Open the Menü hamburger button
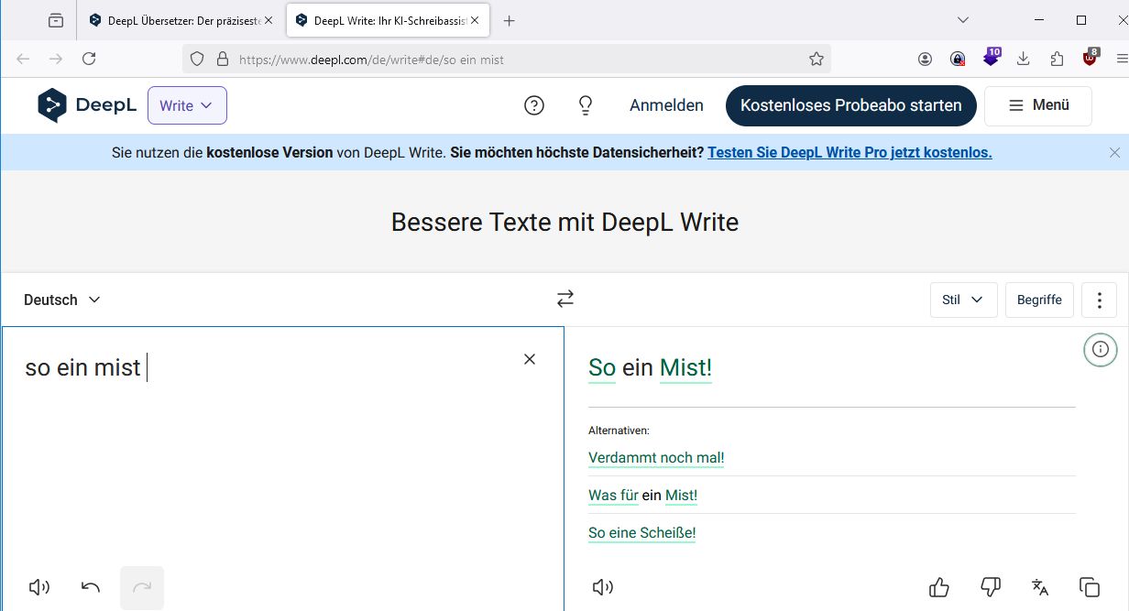Screen dimensions: 1129x611 (1038, 105)
